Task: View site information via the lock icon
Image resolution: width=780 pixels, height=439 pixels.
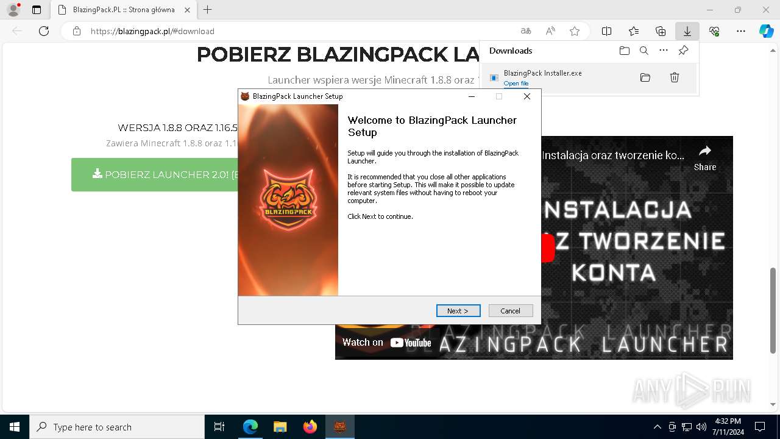Action: click(77, 31)
